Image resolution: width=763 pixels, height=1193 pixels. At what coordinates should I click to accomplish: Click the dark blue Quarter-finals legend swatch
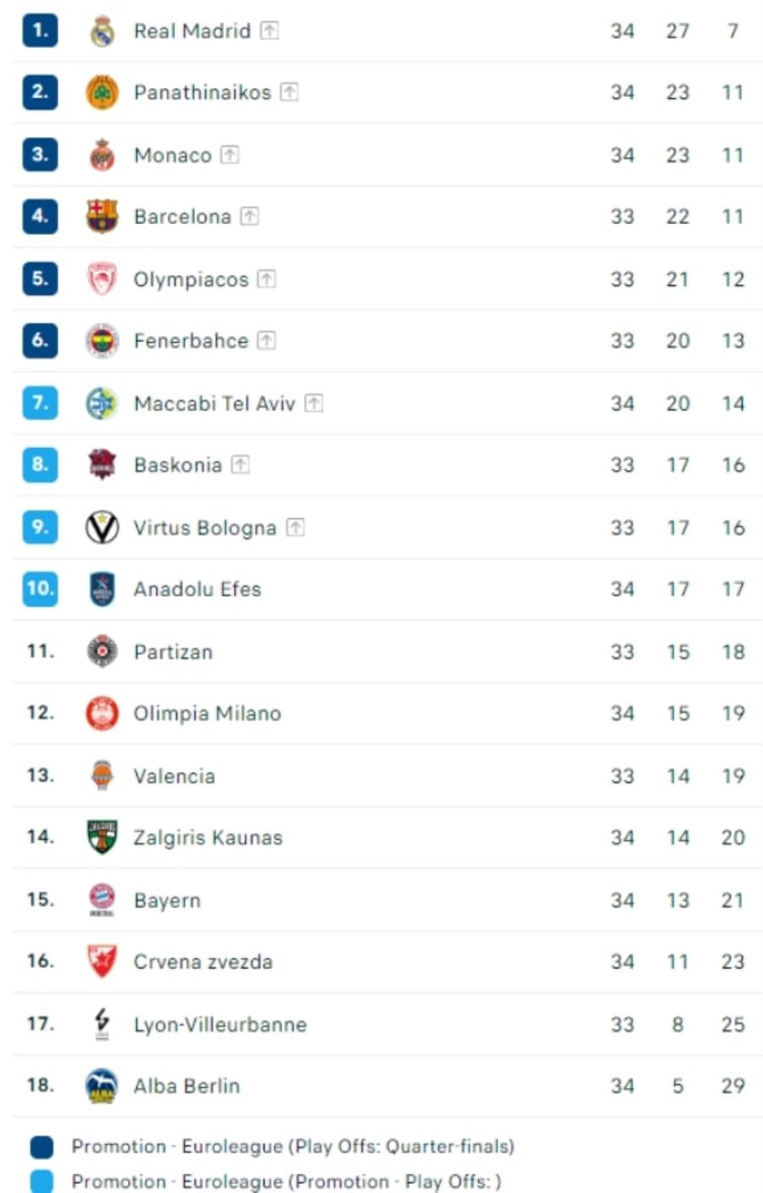(x=42, y=1147)
